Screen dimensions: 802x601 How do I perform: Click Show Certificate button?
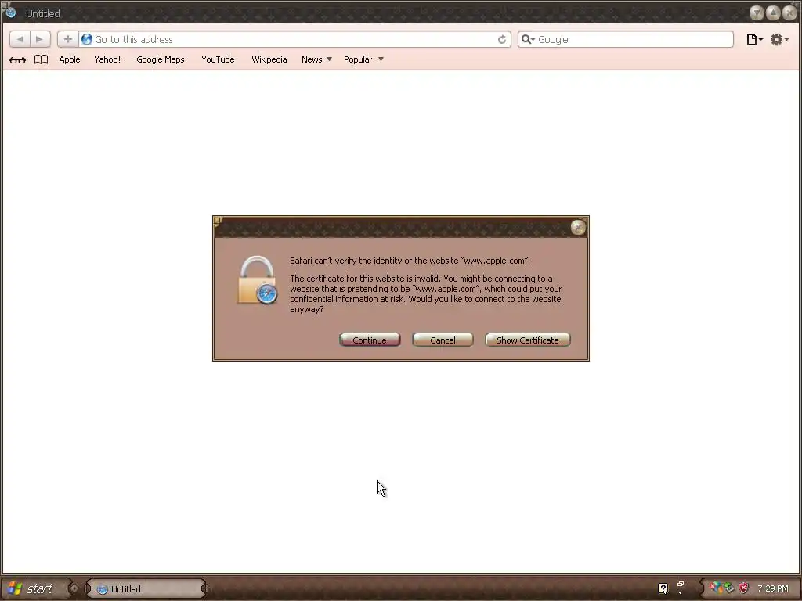(x=527, y=340)
